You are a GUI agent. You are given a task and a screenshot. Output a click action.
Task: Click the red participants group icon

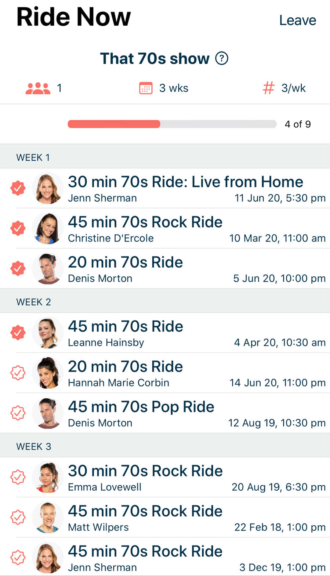point(38,88)
